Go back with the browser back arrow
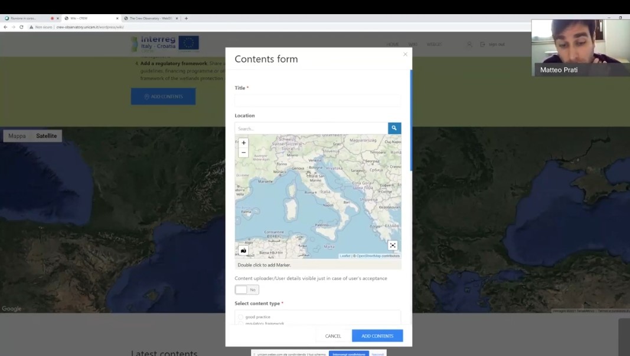Screen dimensions: 630x356 pos(6,27)
